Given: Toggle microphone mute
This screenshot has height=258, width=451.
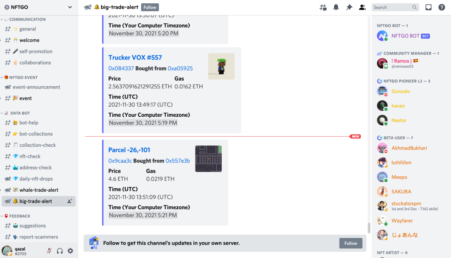Looking at the screenshot, I should [x=49, y=251].
